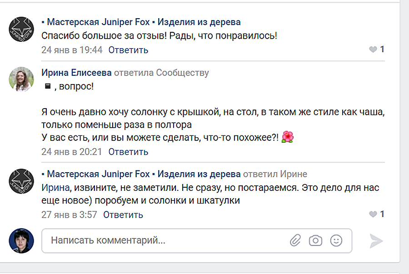Send comment with paper plane icon
Image resolution: width=409 pixels, height=274 pixels.
(376, 241)
